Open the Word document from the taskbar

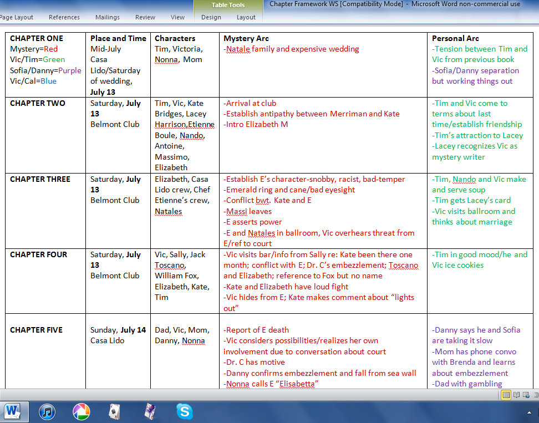pyautogui.click(x=14, y=411)
